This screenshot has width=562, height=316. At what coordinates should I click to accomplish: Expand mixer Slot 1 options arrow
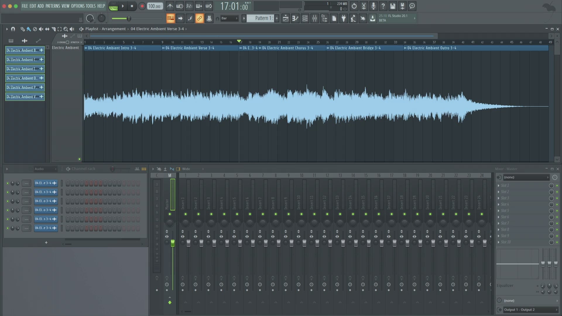[x=498, y=186]
